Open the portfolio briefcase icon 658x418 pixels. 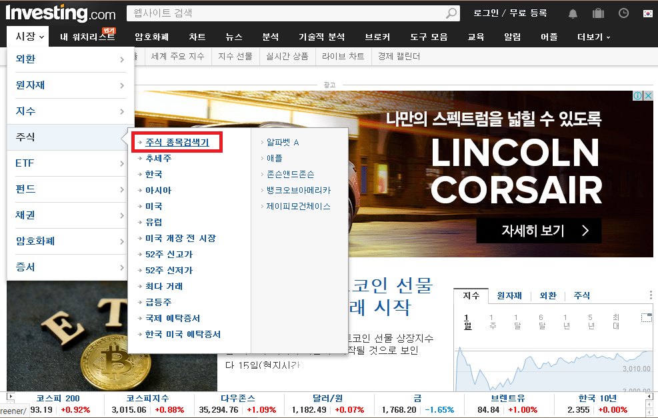pos(598,13)
